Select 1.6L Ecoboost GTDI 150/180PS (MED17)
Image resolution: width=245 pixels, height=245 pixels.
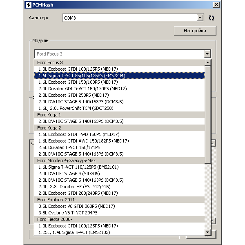tap(119, 82)
